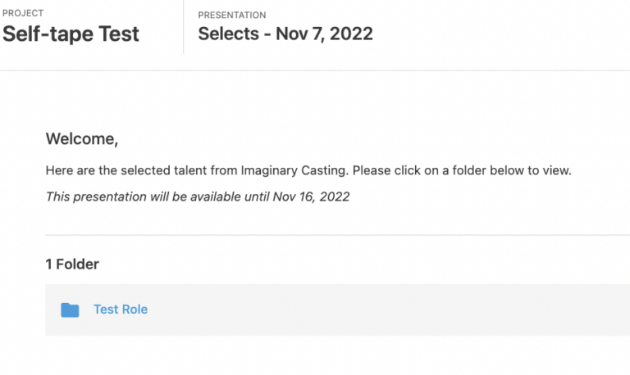The width and height of the screenshot is (630, 375).
Task: Click the horizontal separator above 1 Folder
Action: coord(337,235)
